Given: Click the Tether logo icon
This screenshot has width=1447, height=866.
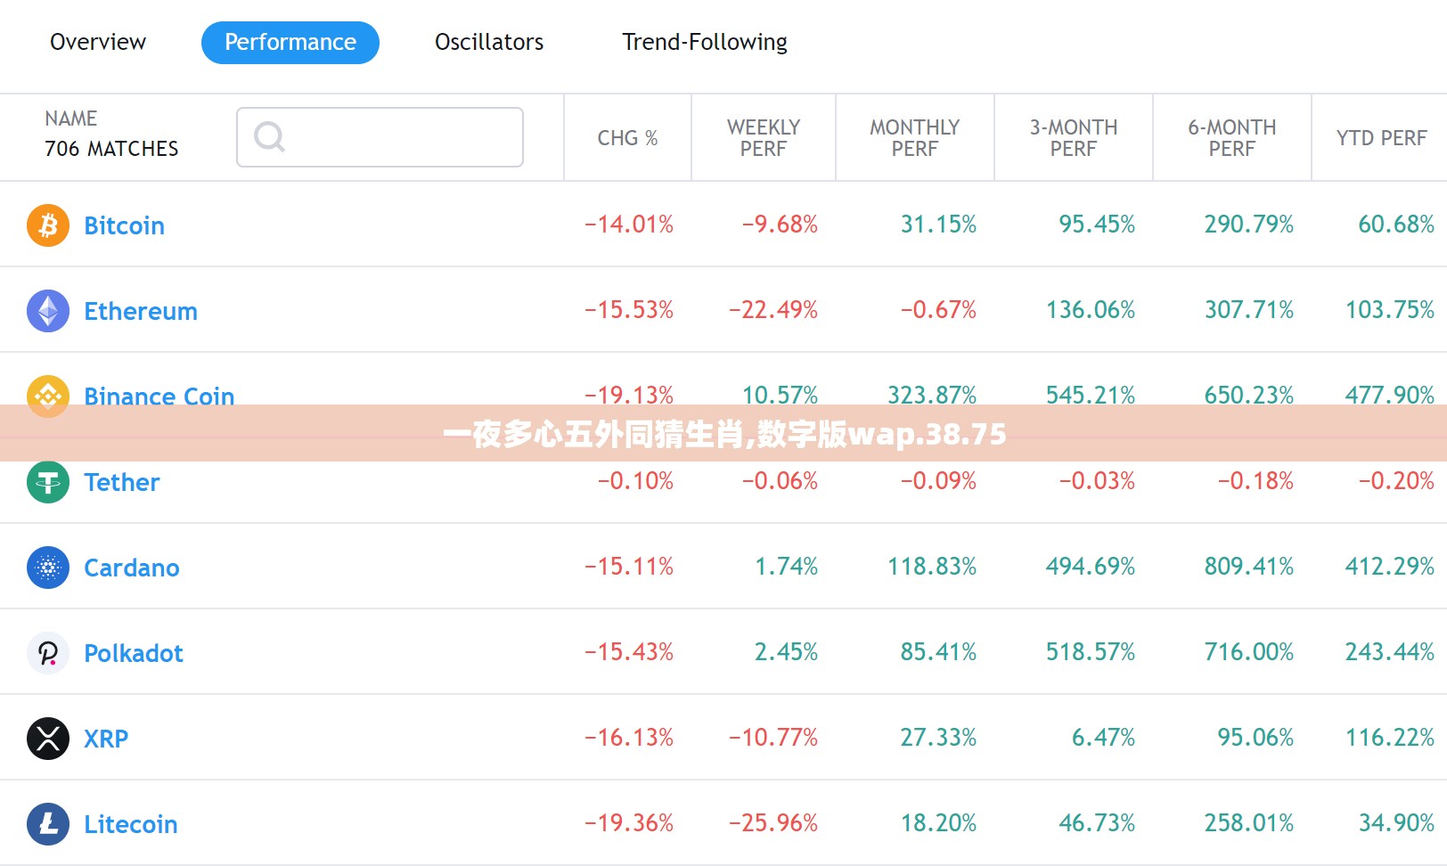Looking at the screenshot, I should coord(48,482).
